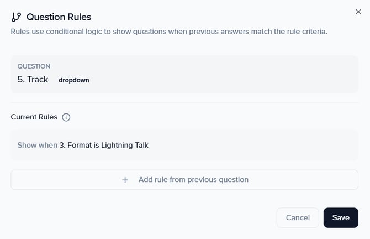
Task: Select the Lightning Talk rule row
Action: (x=184, y=146)
